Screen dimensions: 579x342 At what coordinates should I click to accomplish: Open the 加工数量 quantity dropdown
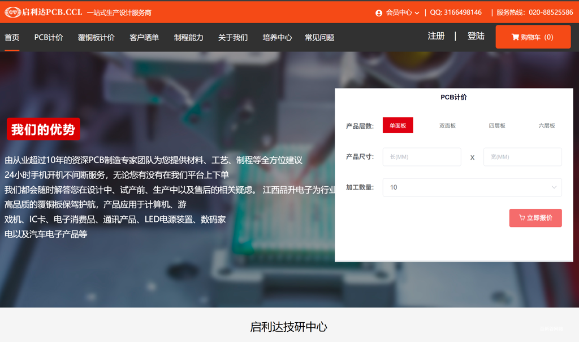(472, 187)
